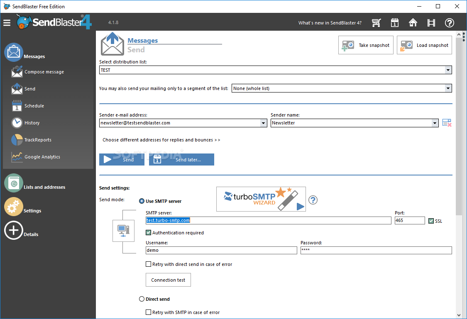This screenshot has width=467, height=319.
Task: Uncheck Authentication required
Action: coord(149,233)
